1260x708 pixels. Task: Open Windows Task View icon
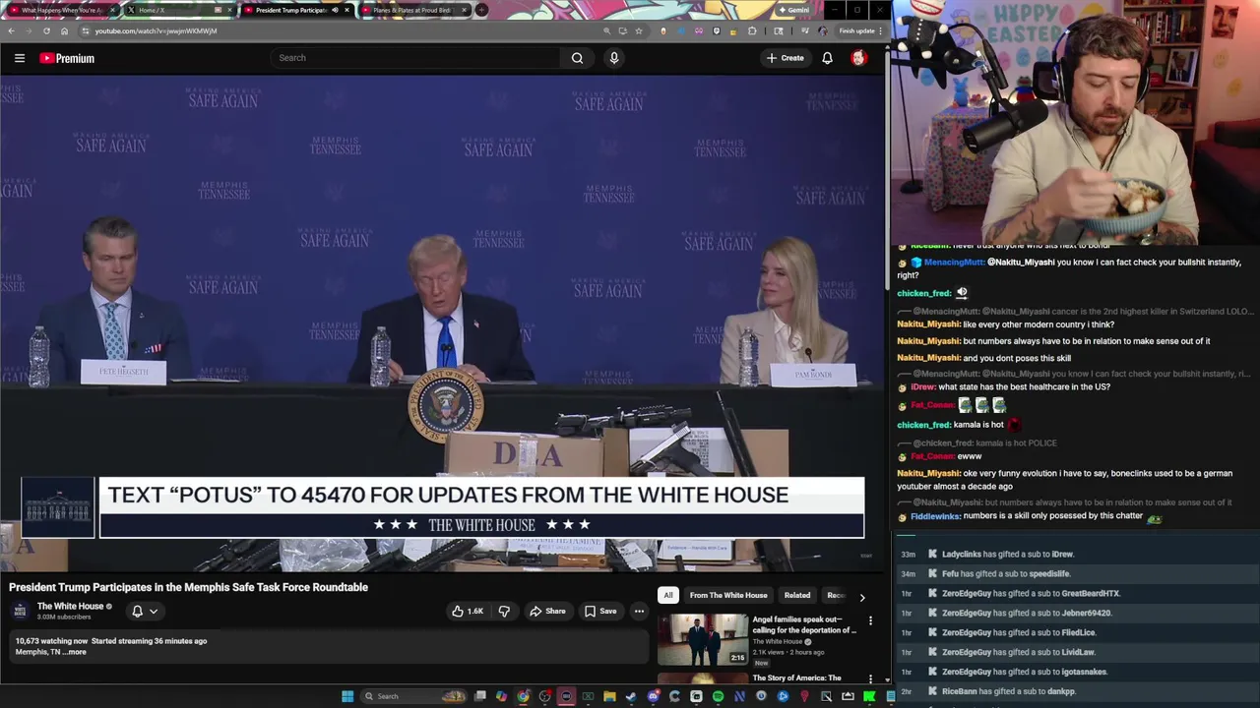pos(479,696)
